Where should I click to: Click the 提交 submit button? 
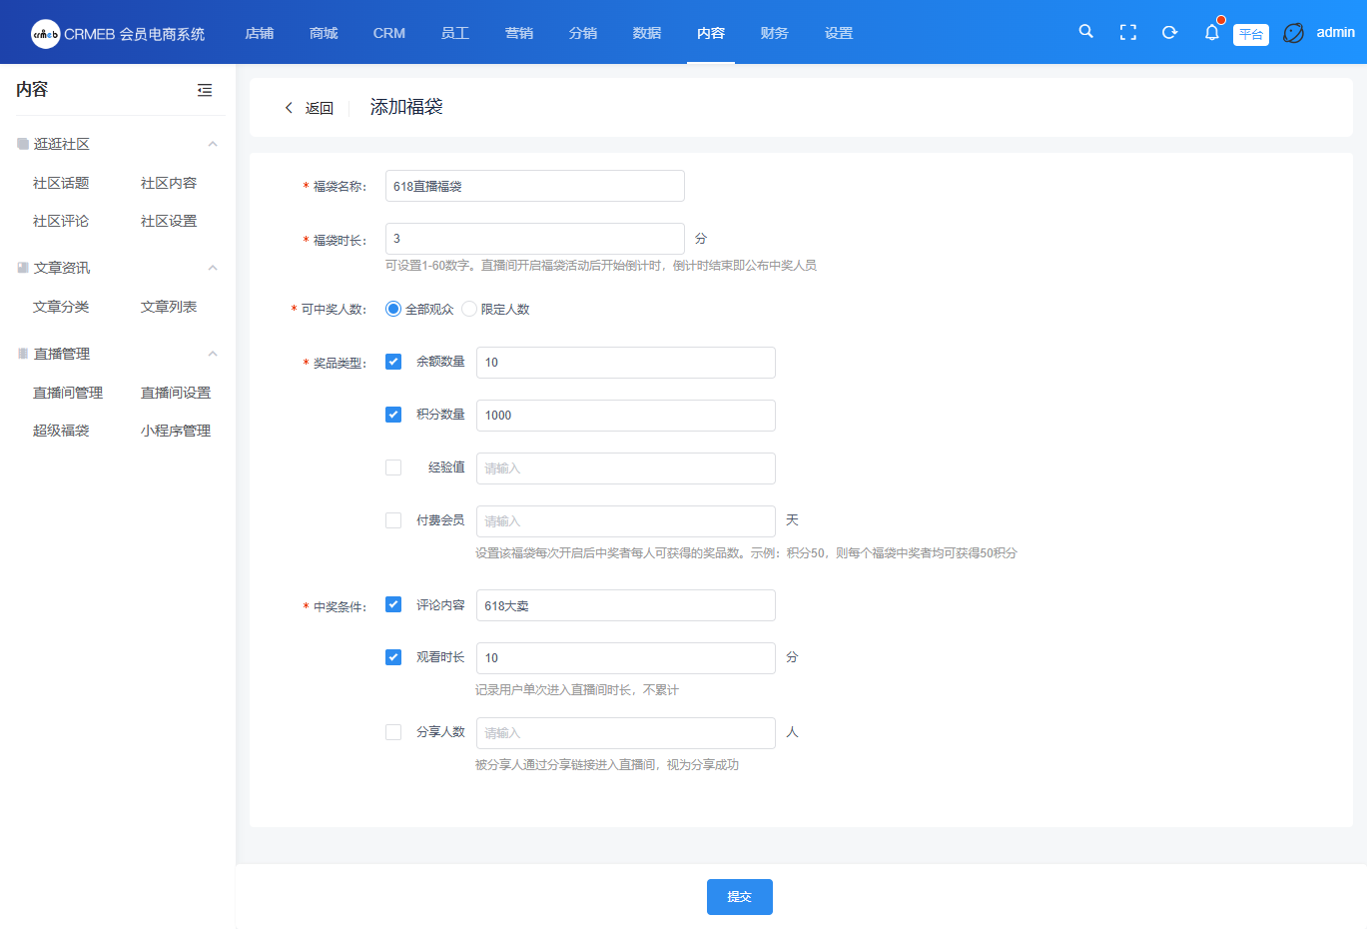click(740, 897)
